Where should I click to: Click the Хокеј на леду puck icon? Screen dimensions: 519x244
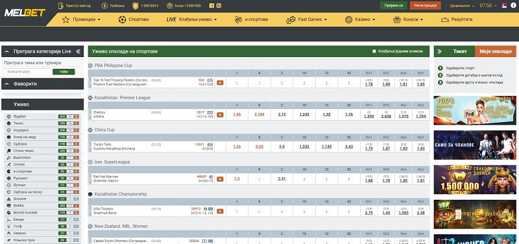8,137
